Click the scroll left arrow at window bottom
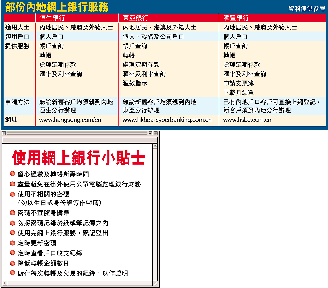The image size is (328, 288). (5, 283)
